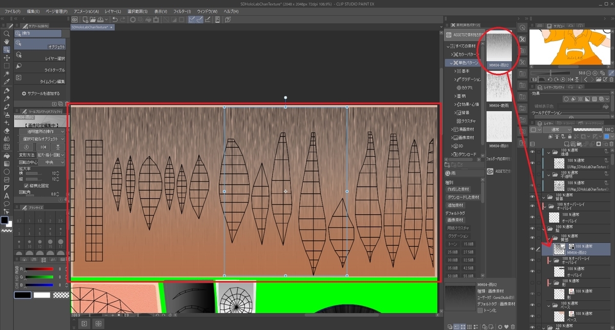Click the flip vertical button in tool property
Screen dimensions: 615x330
57,147
